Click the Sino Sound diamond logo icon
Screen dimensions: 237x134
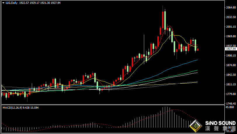coord(196,126)
